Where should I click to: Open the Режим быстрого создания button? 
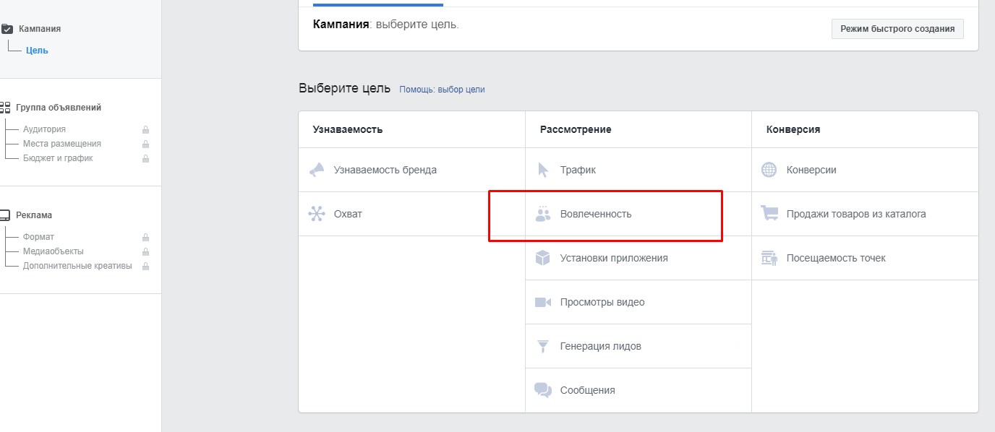point(897,29)
